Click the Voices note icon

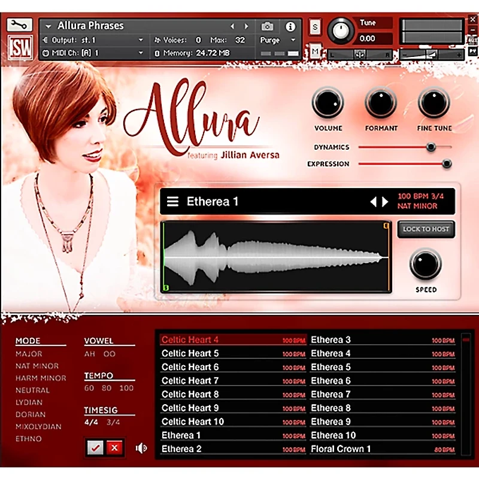pyautogui.click(x=157, y=40)
